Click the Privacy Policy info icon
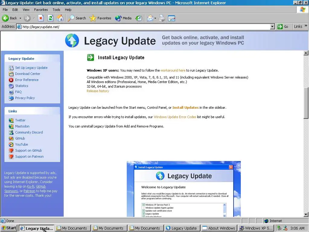The width and height of the screenshot is (309, 232). 11,98
